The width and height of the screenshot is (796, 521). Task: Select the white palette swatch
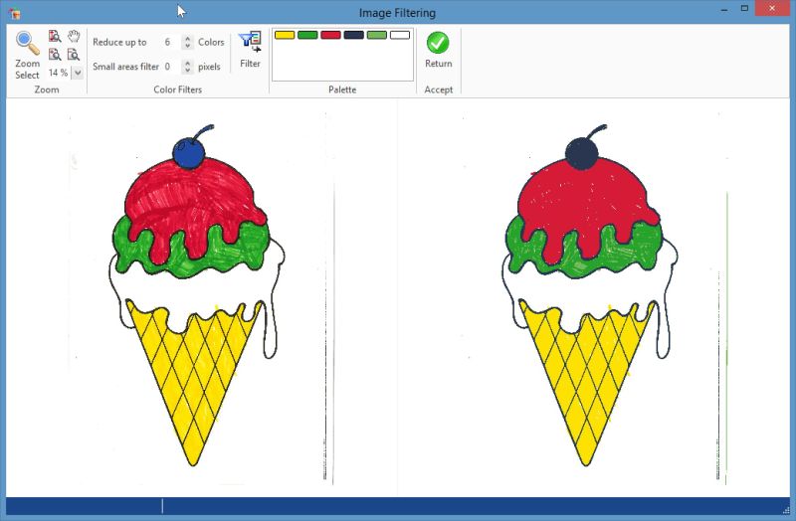tap(400, 35)
